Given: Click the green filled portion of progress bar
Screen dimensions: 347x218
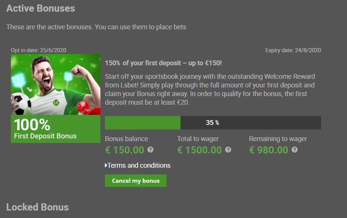Looking at the screenshot, I should 142,123.
